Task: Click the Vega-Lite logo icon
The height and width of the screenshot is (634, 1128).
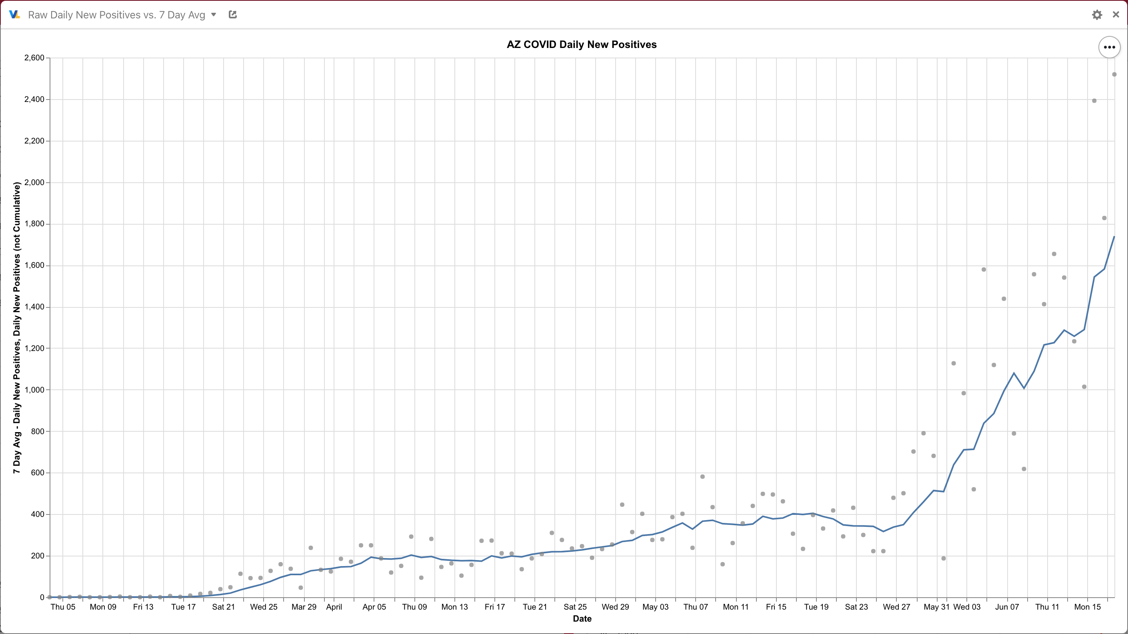Action: (x=14, y=14)
